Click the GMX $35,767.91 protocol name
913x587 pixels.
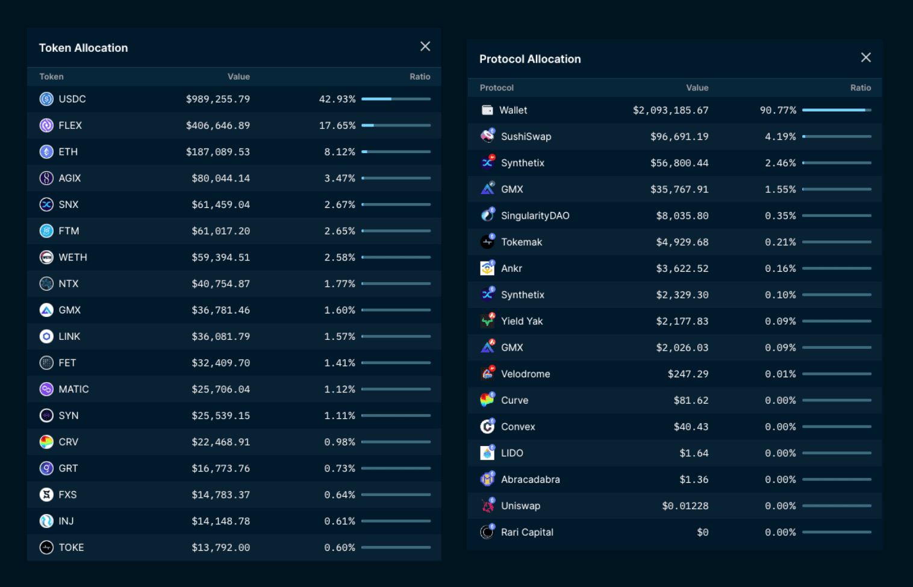click(x=512, y=189)
